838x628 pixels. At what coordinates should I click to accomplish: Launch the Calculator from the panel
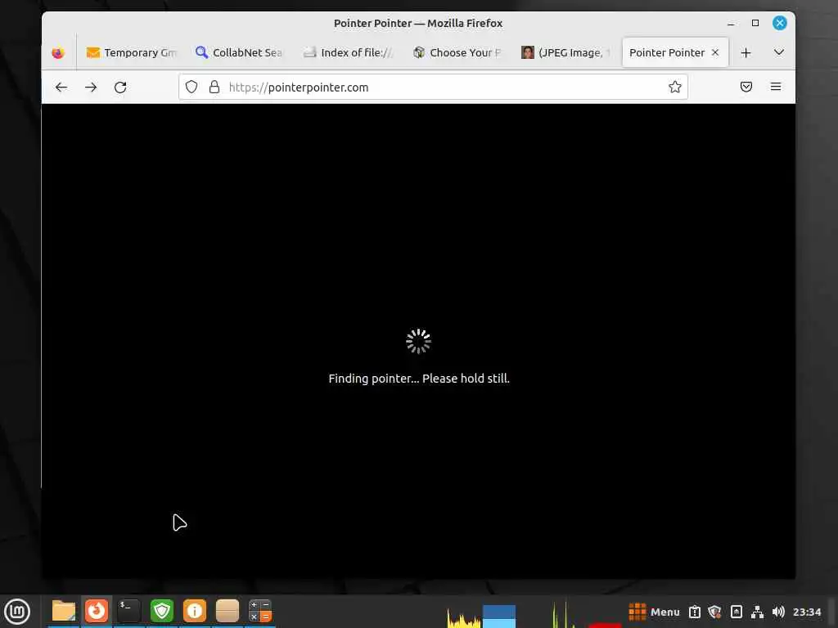click(x=260, y=611)
